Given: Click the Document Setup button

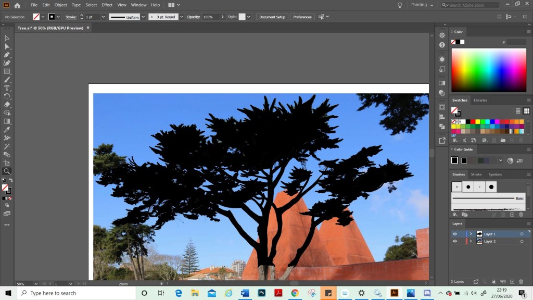Looking at the screenshot, I should pos(272,17).
